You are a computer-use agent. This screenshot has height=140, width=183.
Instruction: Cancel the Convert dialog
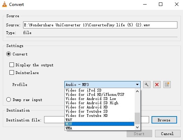click(x=168, y=133)
